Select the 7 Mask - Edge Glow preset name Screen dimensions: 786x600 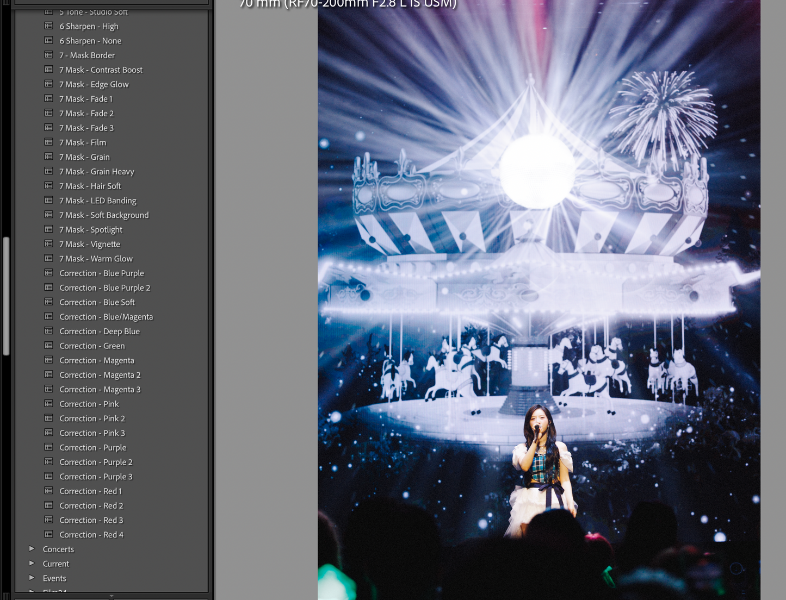pos(94,84)
